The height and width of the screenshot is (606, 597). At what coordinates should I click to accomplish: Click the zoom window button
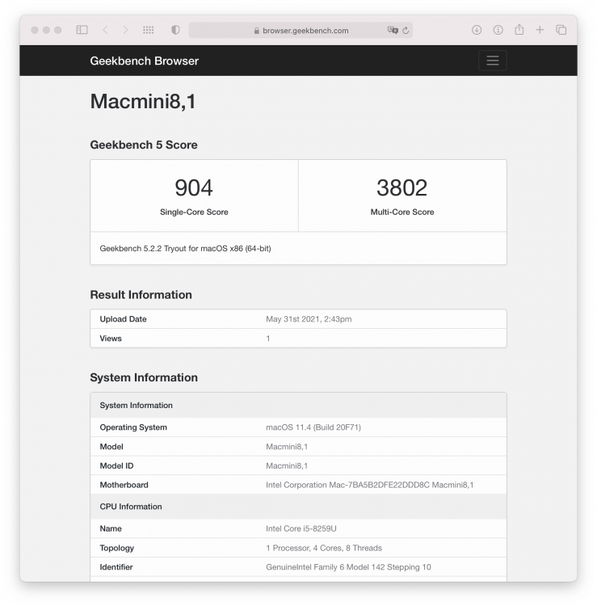(x=58, y=30)
